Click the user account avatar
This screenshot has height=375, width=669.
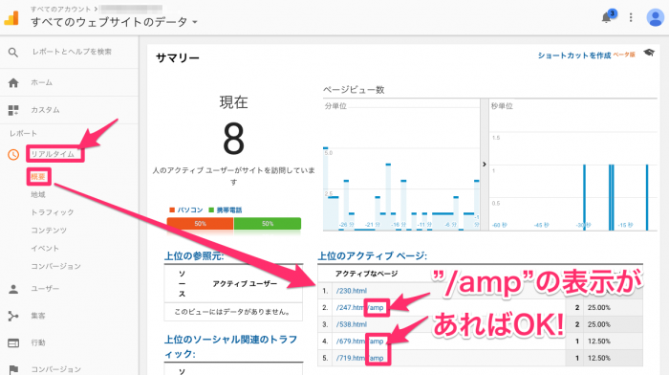click(x=655, y=17)
